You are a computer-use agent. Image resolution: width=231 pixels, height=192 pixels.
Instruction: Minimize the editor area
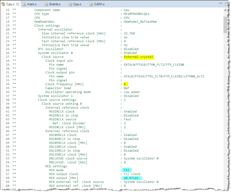[x=221, y=3]
